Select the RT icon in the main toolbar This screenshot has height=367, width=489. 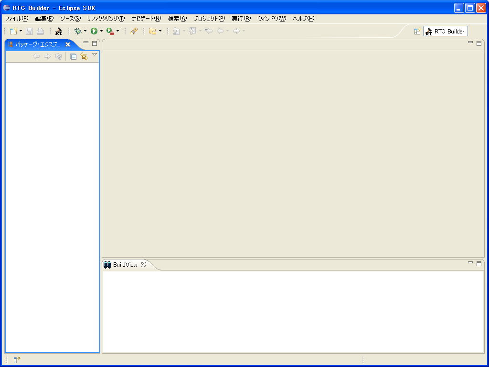tap(58, 31)
